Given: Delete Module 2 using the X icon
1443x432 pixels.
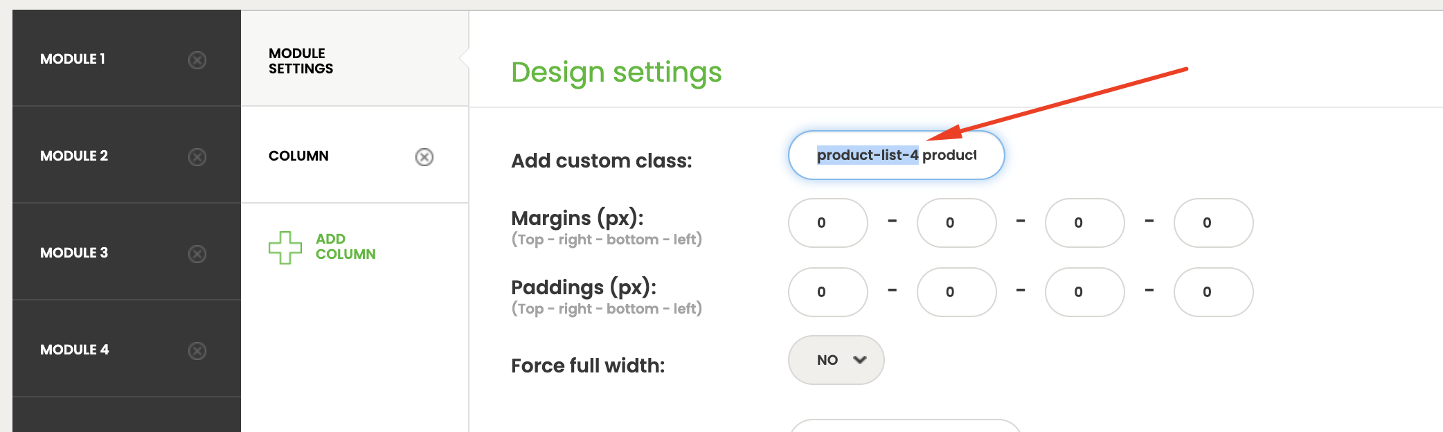Looking at the screenshot, I should point(197,157).
